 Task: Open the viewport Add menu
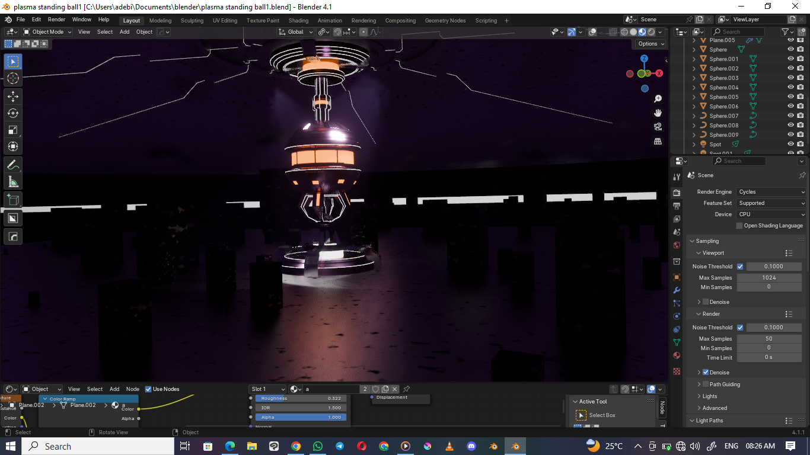pos(125,32)
